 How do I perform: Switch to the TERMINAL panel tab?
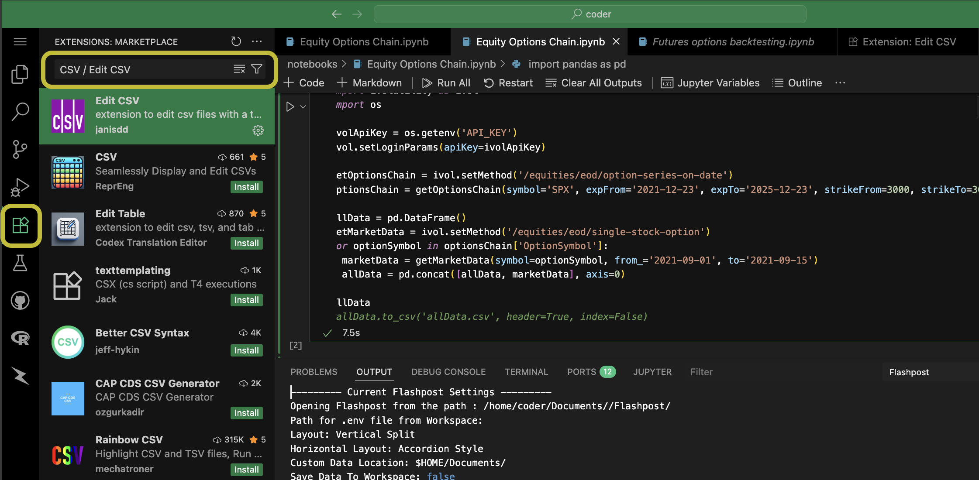tap(526, 372)
